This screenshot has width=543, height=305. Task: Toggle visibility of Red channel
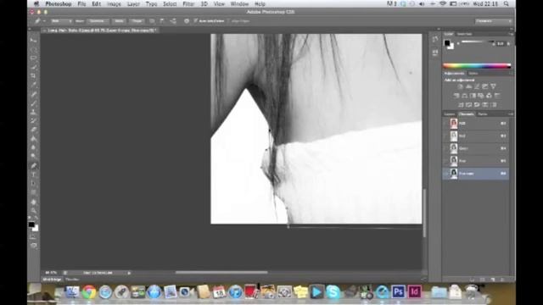coord(446,136)
